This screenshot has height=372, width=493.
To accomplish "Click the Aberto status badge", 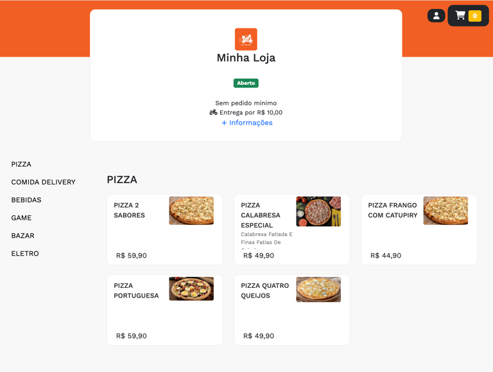I will click(246, 83).
